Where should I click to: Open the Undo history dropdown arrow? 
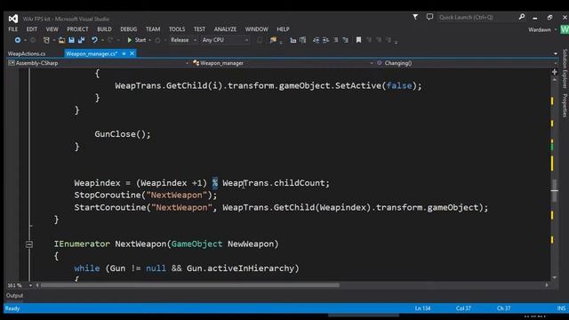(x=102, y=40)
